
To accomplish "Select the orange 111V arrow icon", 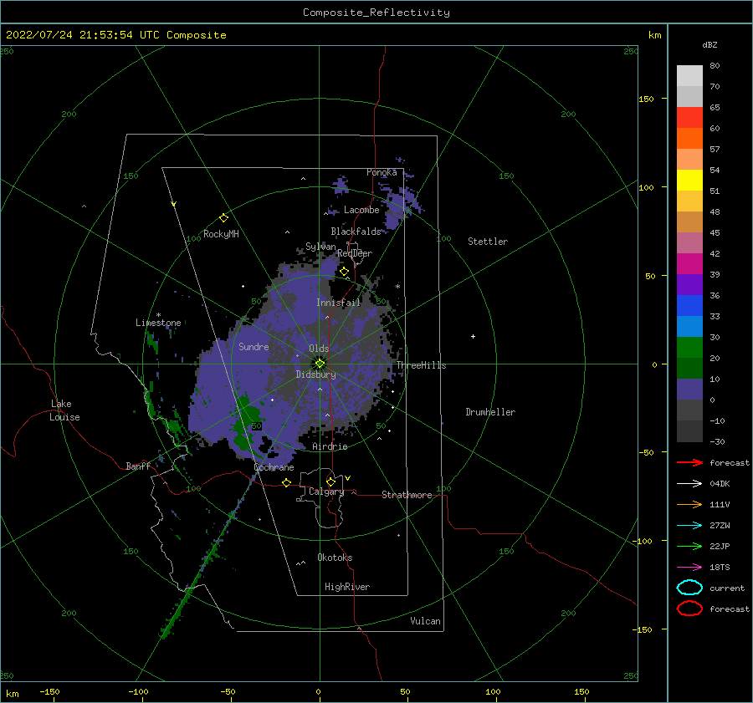I will point(689,504).
